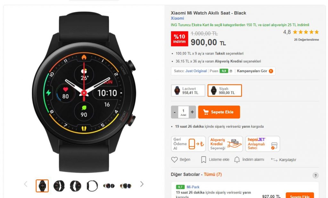Select the Lacivert color variant
The height and width of the screenshot is (198, 328).
pyautogui.click(x=188, y=90)
